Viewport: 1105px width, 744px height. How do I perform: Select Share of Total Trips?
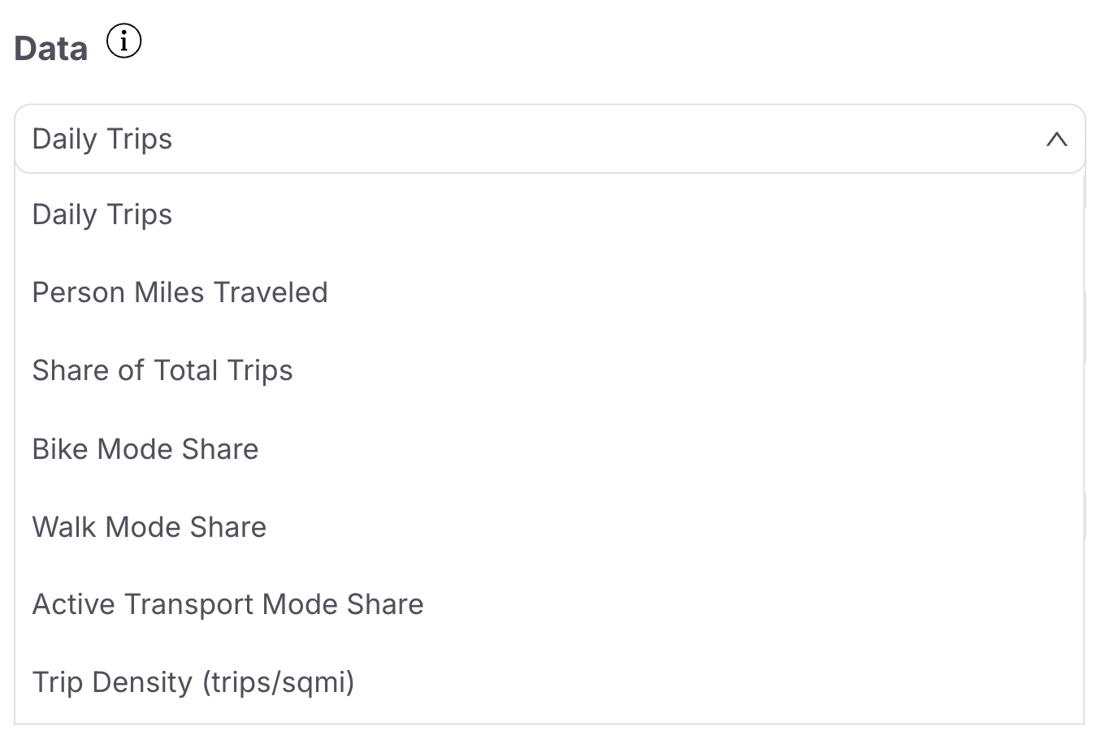162,371
